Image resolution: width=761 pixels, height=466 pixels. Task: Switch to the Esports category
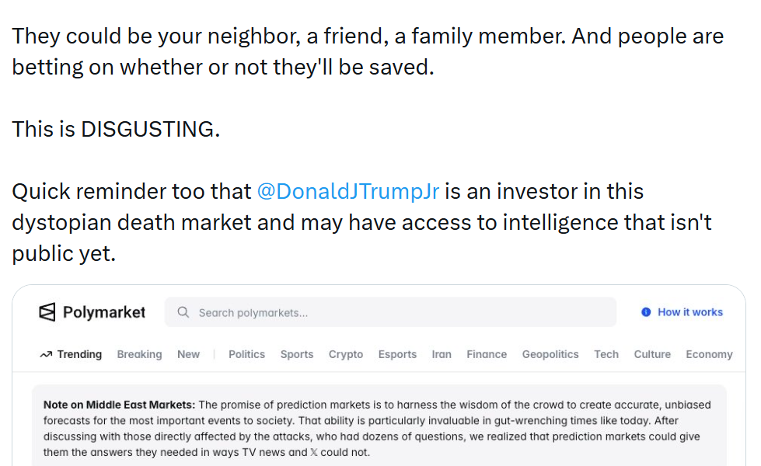click(397, 354)
